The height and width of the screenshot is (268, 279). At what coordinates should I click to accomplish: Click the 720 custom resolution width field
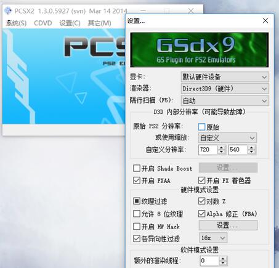point(208,150)
